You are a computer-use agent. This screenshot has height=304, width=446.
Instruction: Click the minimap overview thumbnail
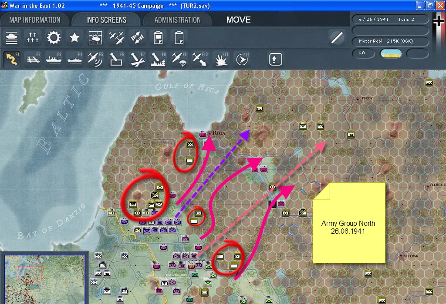point(45,279)
